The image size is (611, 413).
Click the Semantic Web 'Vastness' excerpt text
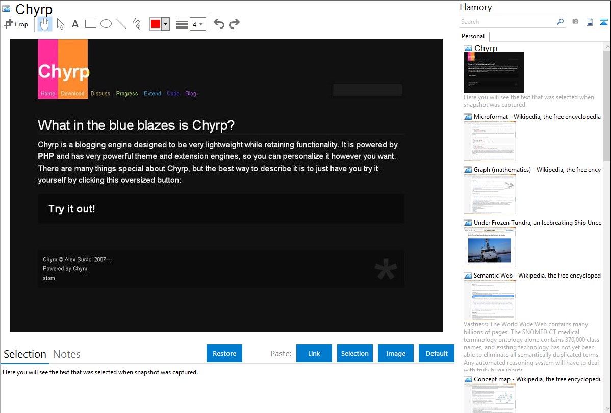pyautogui.click(x=531, y=347)
